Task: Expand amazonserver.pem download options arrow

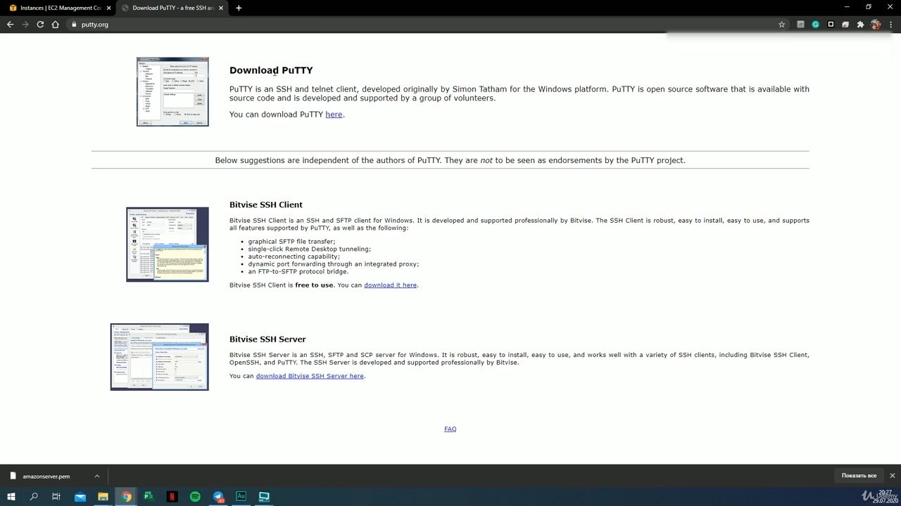Action: (x=97, y=476)
